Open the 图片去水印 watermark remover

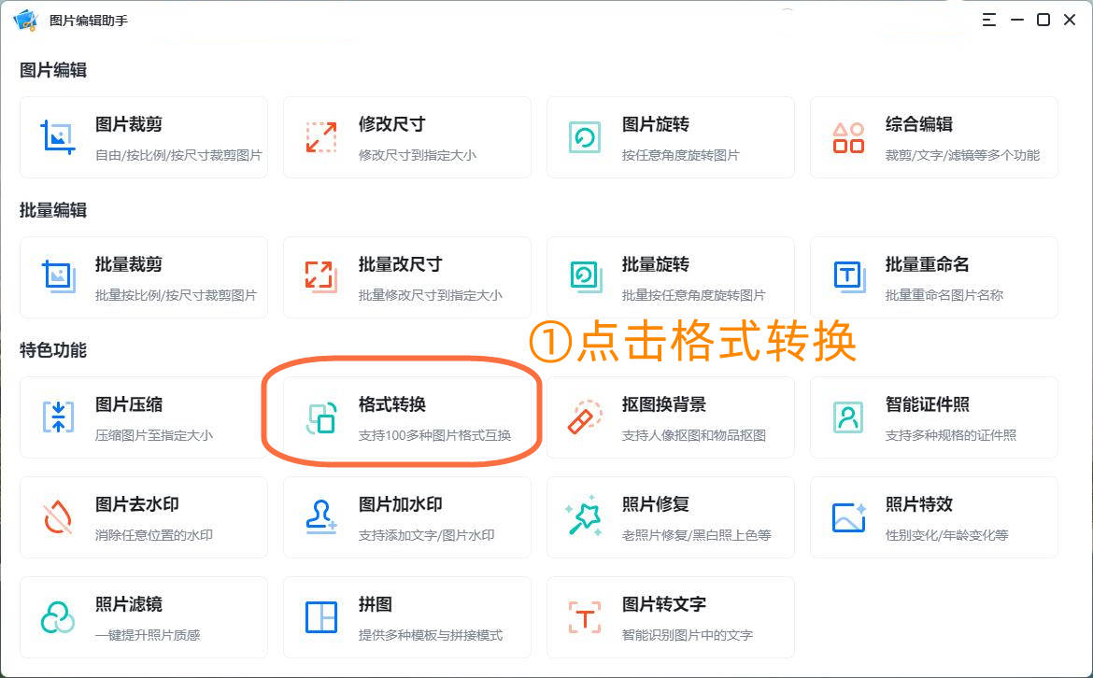pyautogui.click(x=144, y=517)
